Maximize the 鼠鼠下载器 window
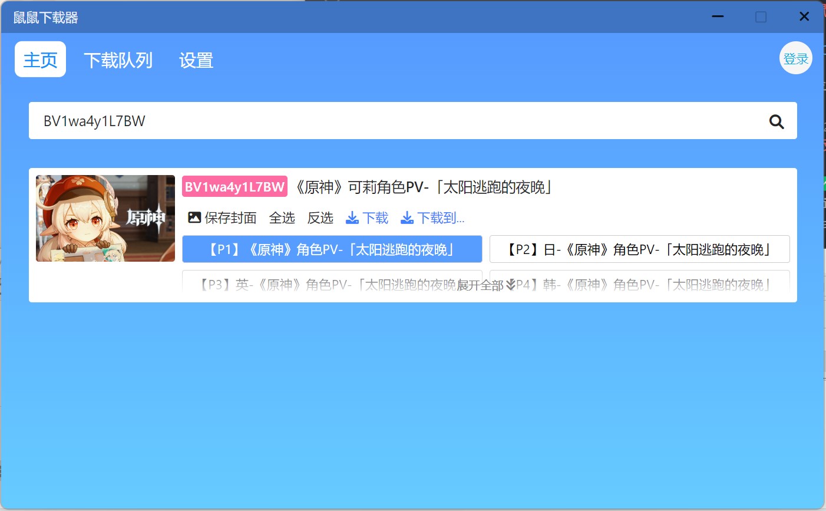Image resolution: width=826 pixels, height=511 pixels. click(761, 17)
